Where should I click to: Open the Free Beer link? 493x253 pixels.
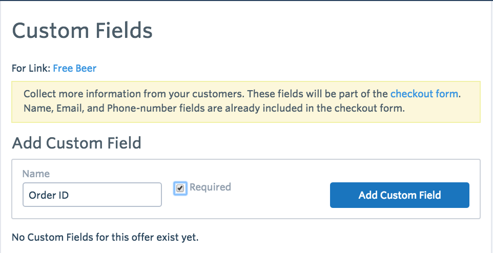point(74,68)
